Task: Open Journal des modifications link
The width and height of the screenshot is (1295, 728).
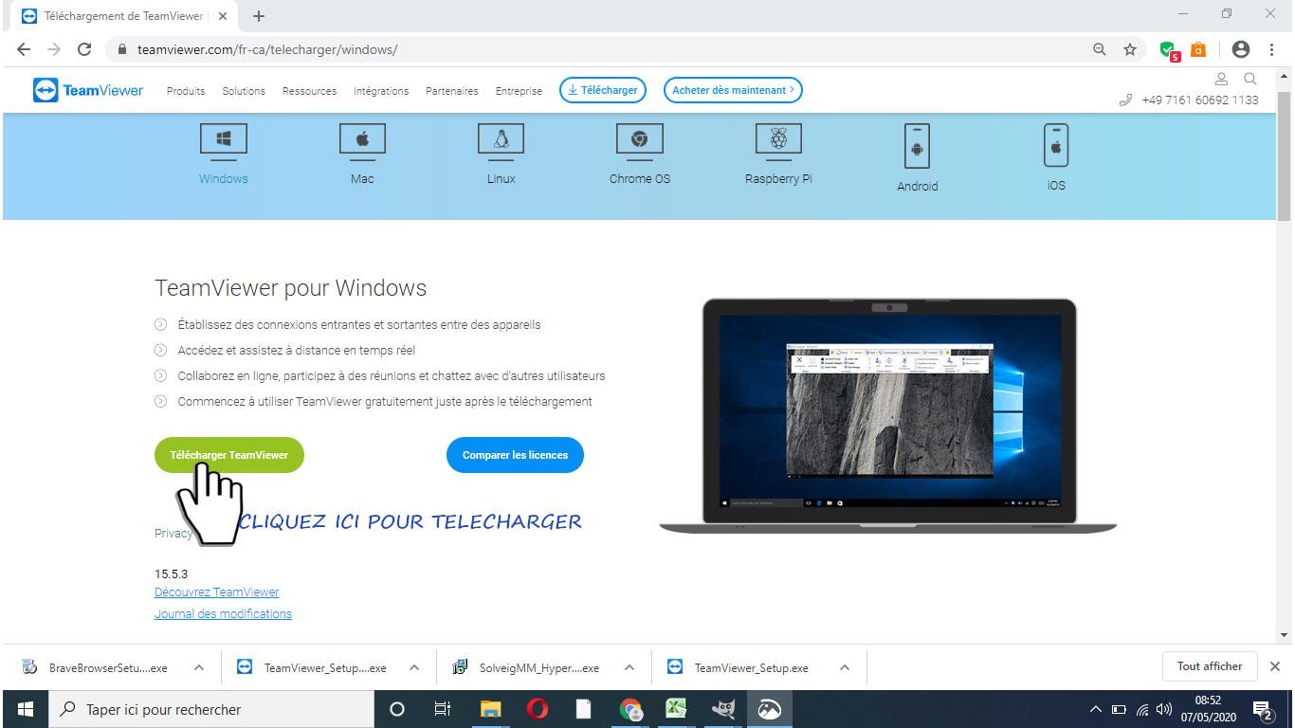Action: 223,614
